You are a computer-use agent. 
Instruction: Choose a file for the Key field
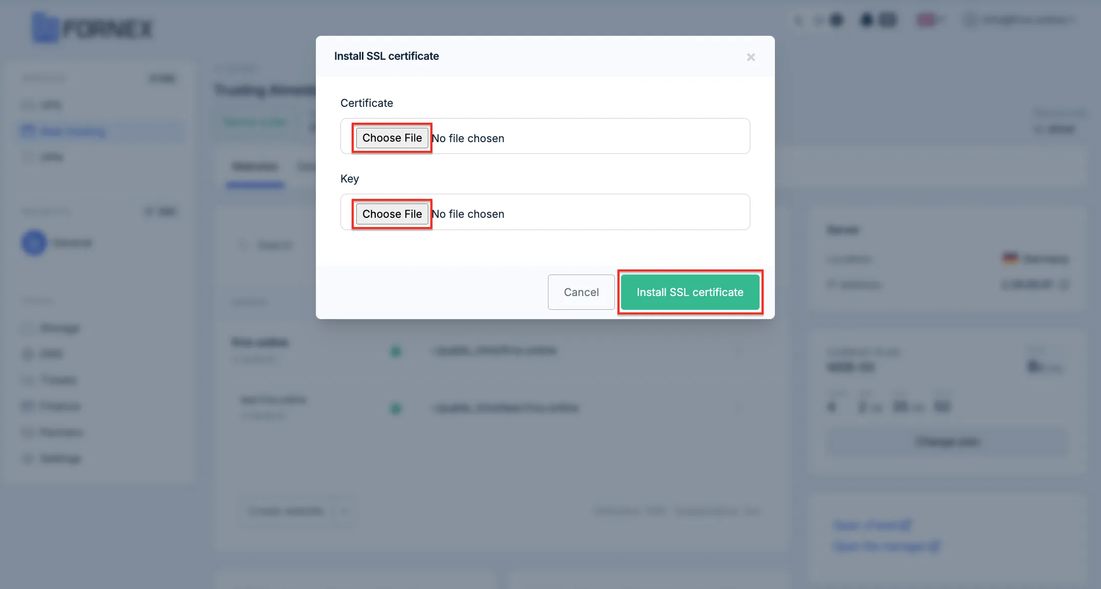[x=392, y=214]
